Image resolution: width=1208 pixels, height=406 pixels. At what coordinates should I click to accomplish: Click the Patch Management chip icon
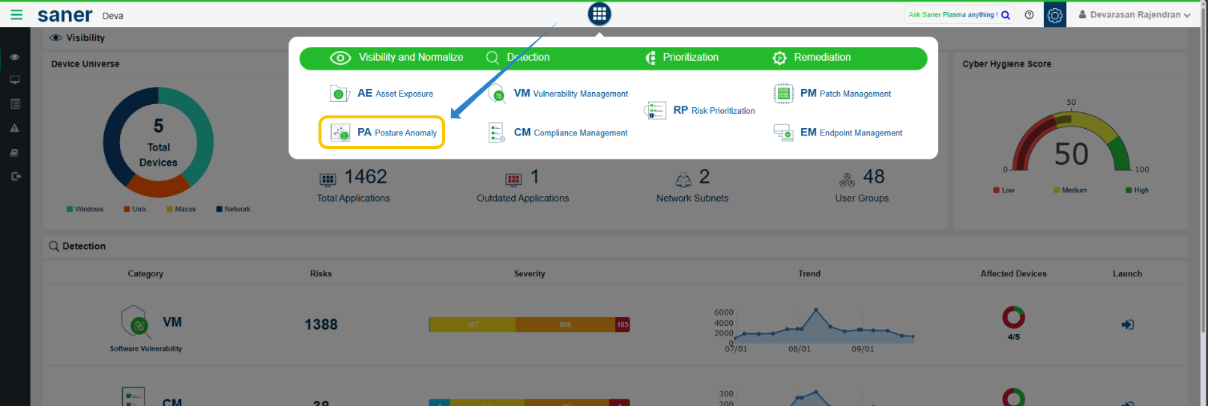pyautogui.click(x=783, y=94)
